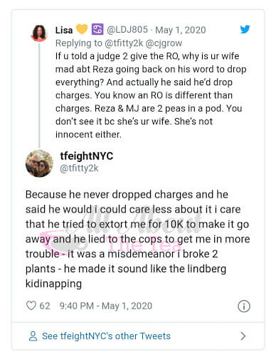
Task: Click the @LDJ805 handle
Action: tap(127, 30)
